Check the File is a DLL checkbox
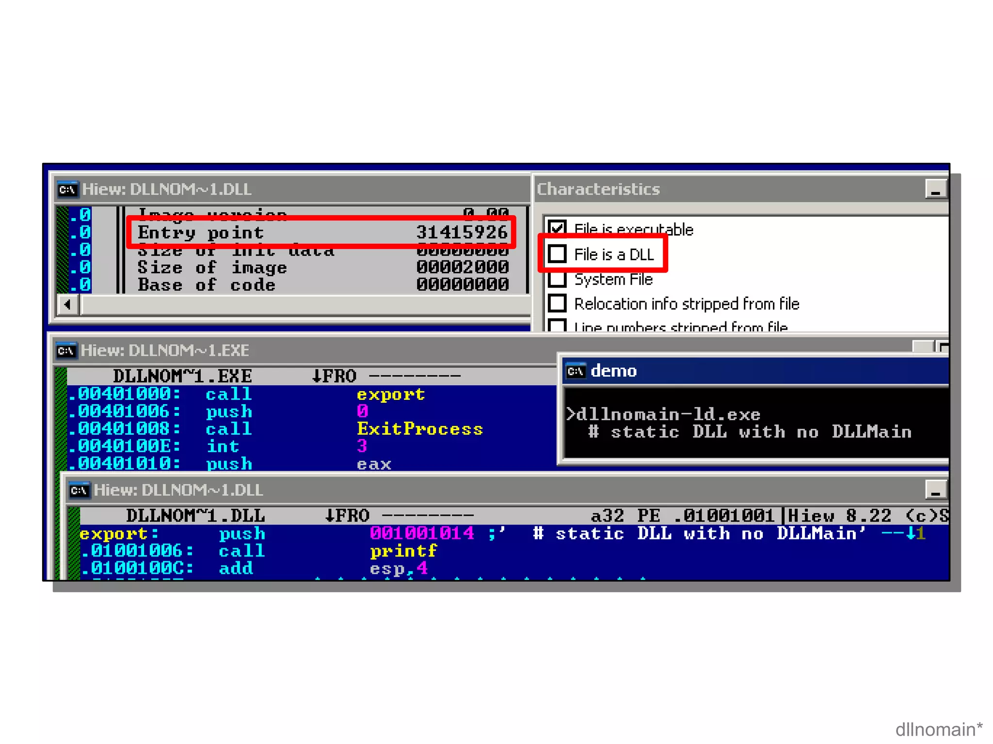Image resolution: width=993 pixels, height=744 pixels. coord(557,253)
